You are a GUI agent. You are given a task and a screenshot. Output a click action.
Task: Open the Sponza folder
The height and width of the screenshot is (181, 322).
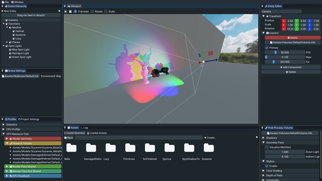coord(170,148)
